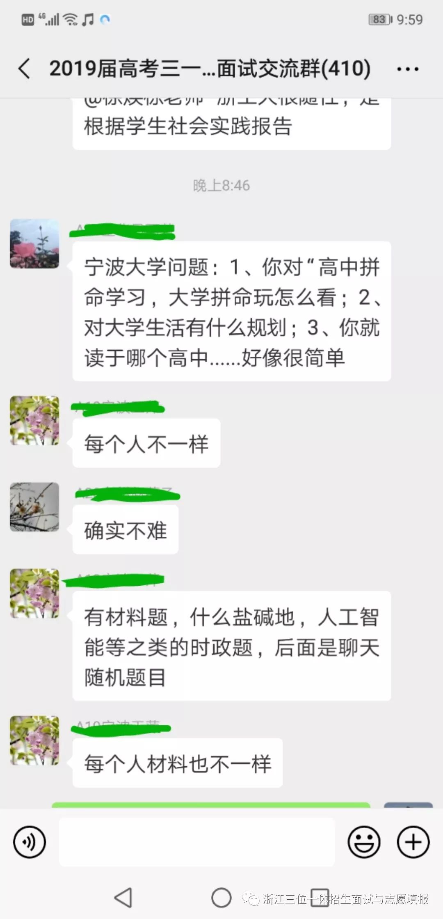
Task: Tap the Android back navigation triangle
Action: [123, 898]
